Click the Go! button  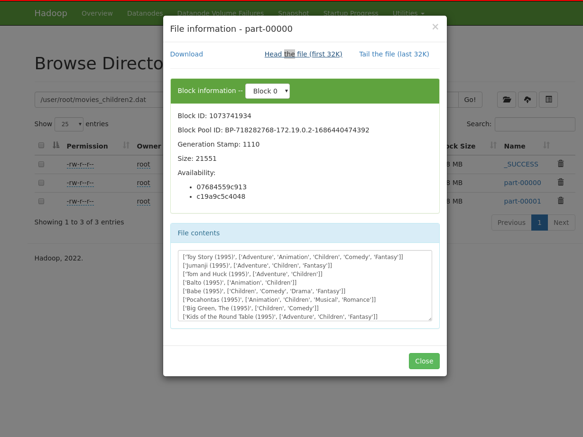(x=470, y=100)
